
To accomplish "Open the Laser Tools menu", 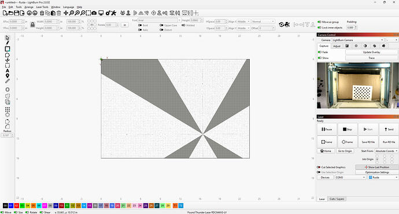I will [x=42, y=7].
